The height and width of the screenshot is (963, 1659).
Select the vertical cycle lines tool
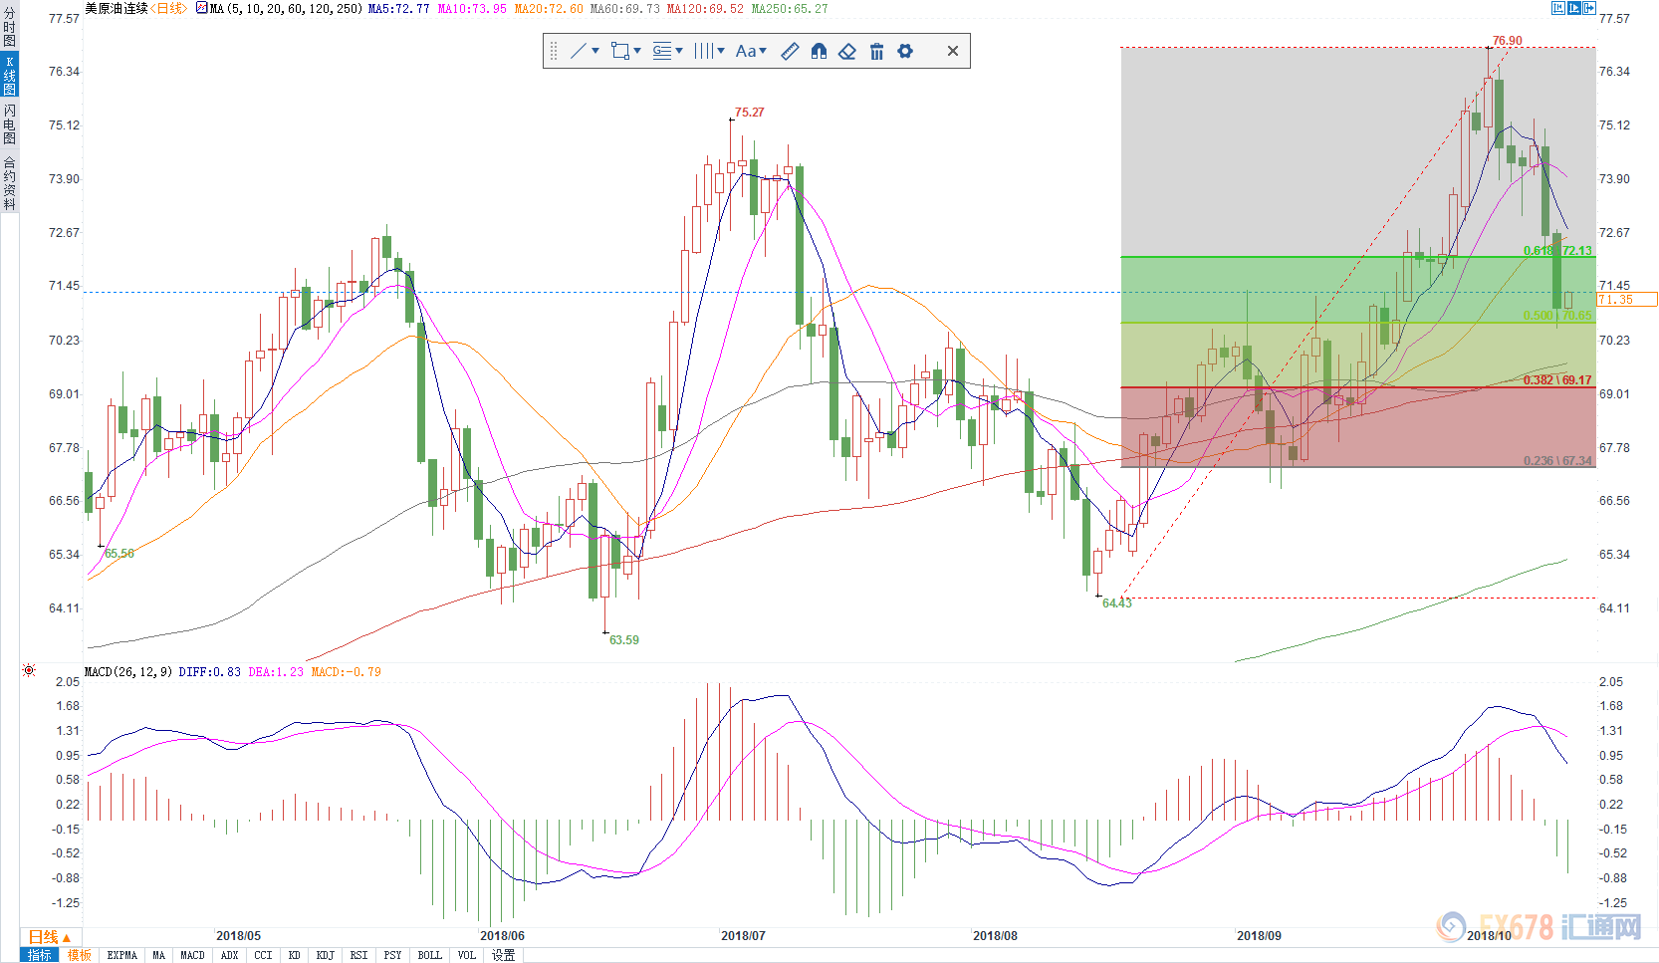click(x=703, y=51)
